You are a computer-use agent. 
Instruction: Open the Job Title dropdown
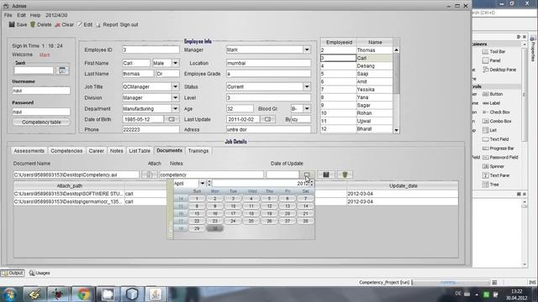tap(176, 86)
